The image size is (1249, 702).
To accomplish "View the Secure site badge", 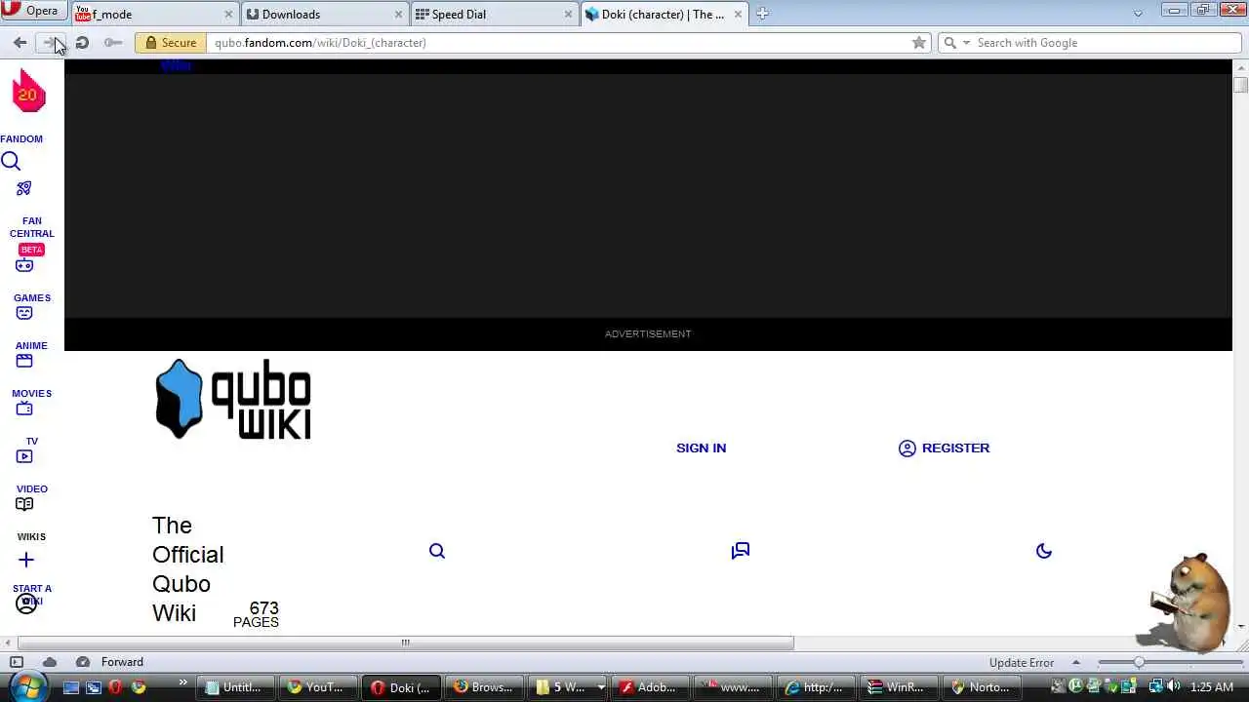I will pos(172,42).
